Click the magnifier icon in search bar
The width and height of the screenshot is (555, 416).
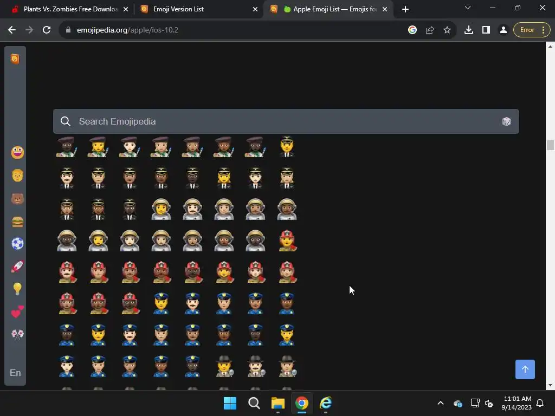pyautogui.click(x=66, y=121)
